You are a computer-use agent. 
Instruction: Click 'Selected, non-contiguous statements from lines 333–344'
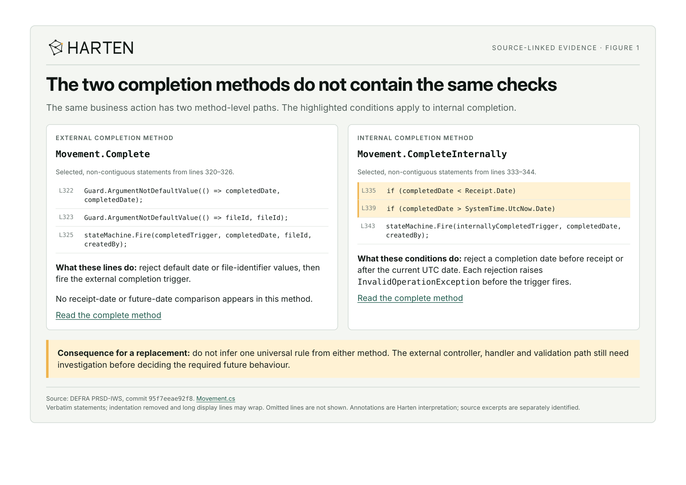[x=447, y=172]
